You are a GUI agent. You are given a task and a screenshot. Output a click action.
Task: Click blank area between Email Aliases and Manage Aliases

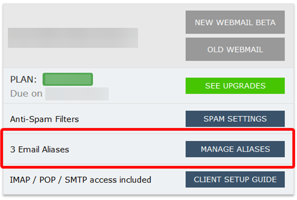[x=127, y=150]
